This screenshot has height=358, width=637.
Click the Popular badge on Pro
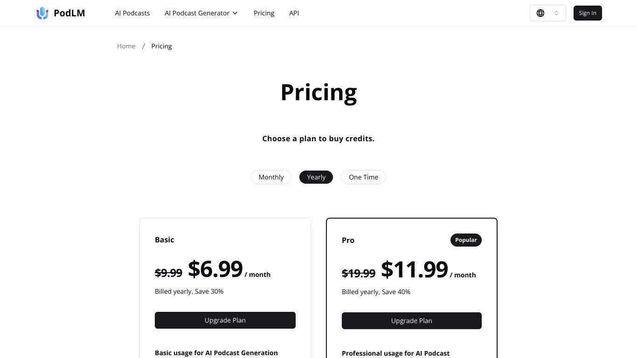[x=466, y=240]
